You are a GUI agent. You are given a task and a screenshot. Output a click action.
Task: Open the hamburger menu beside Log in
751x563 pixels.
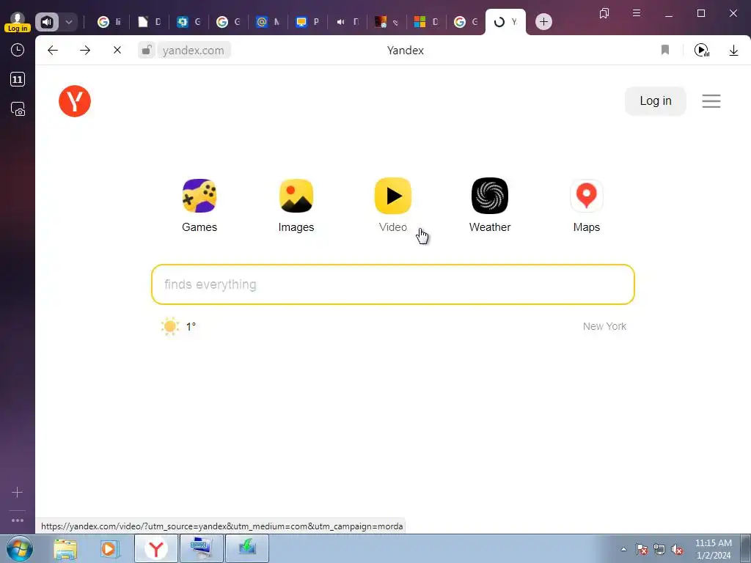click(x=711, y=101)
